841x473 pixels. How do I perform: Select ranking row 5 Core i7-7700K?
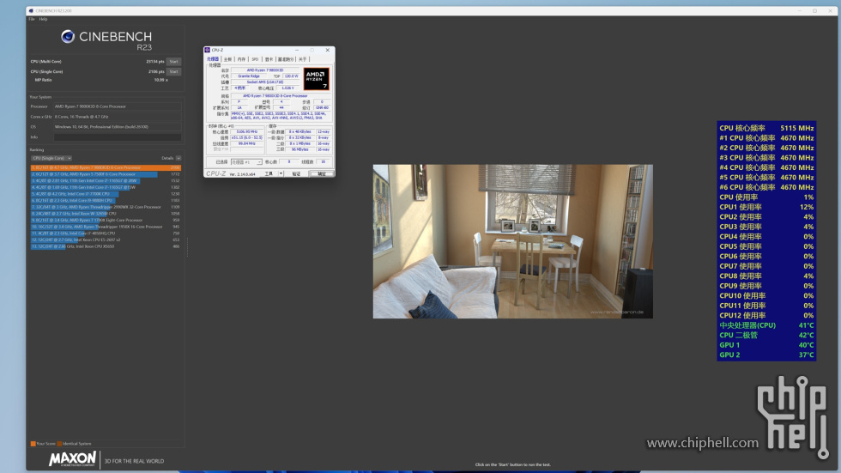point(106,194)
